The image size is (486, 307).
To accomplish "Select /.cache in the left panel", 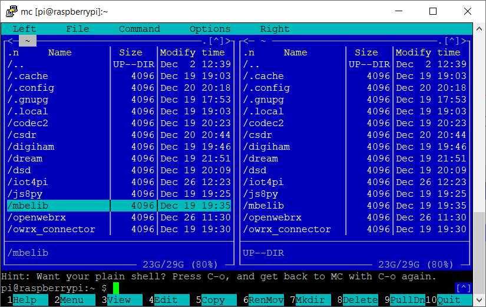I will [x=119, y=76].
